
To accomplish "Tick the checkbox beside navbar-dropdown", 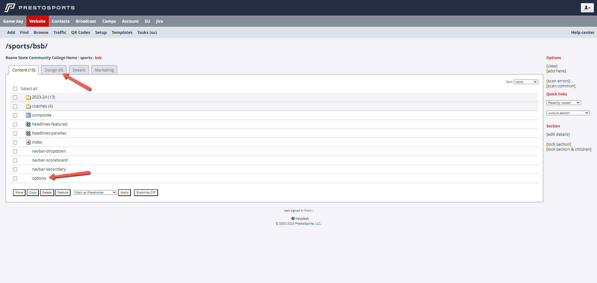I will coord(15,152).
